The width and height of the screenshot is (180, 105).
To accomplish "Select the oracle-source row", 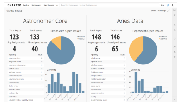I will click(108, 86).
